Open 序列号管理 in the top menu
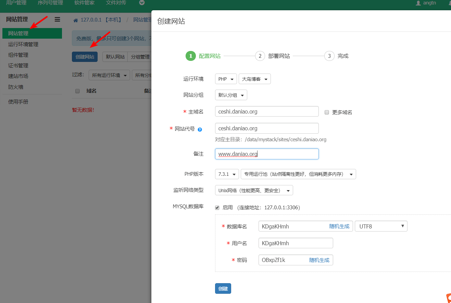 pyautogui.click(x=50, y=3)
